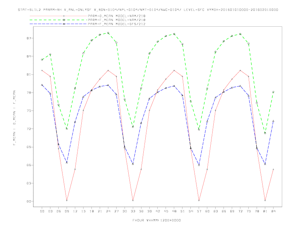
Task: Click y-axis tick value 87
Action: click(x=29, y=38)
